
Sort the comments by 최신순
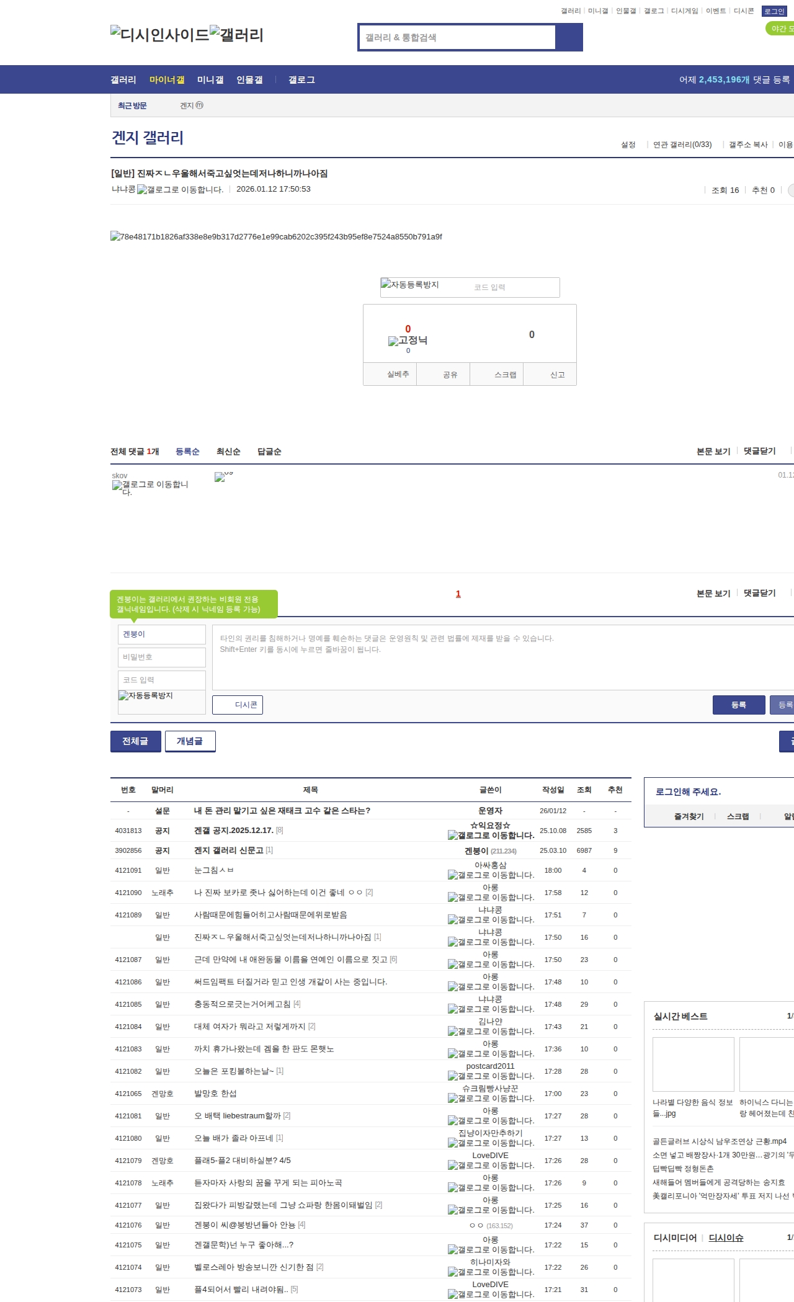pos(228,452)
